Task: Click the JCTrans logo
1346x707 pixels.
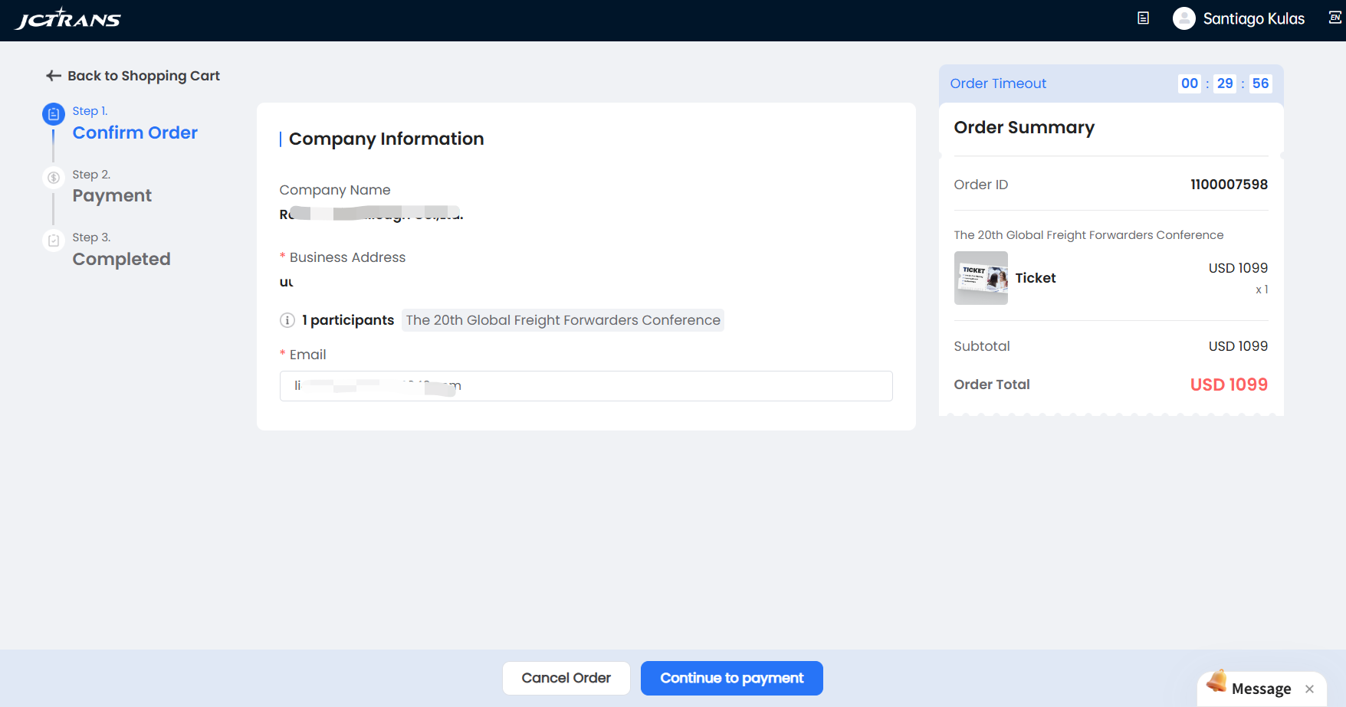Action: pyautogui.click(x=68, y=19)
